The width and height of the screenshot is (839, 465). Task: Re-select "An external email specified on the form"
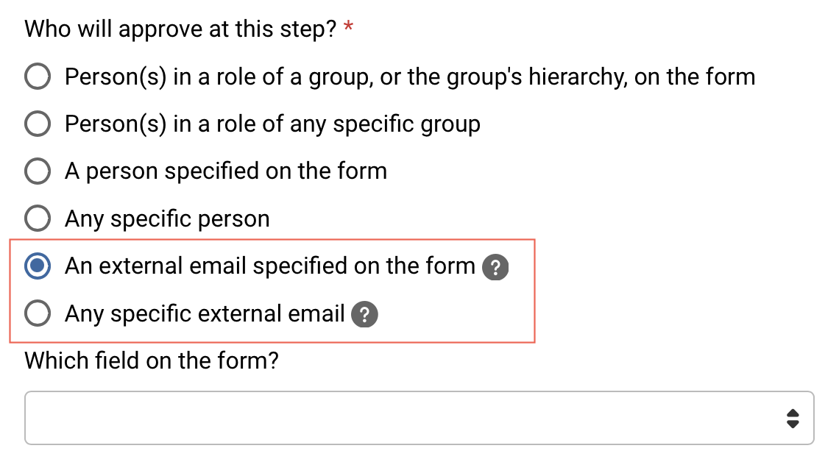[37, 266]
